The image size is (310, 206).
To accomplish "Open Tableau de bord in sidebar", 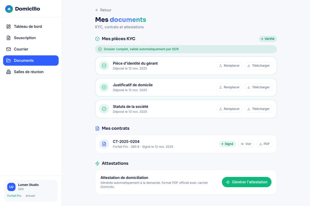I will (31, 27).
